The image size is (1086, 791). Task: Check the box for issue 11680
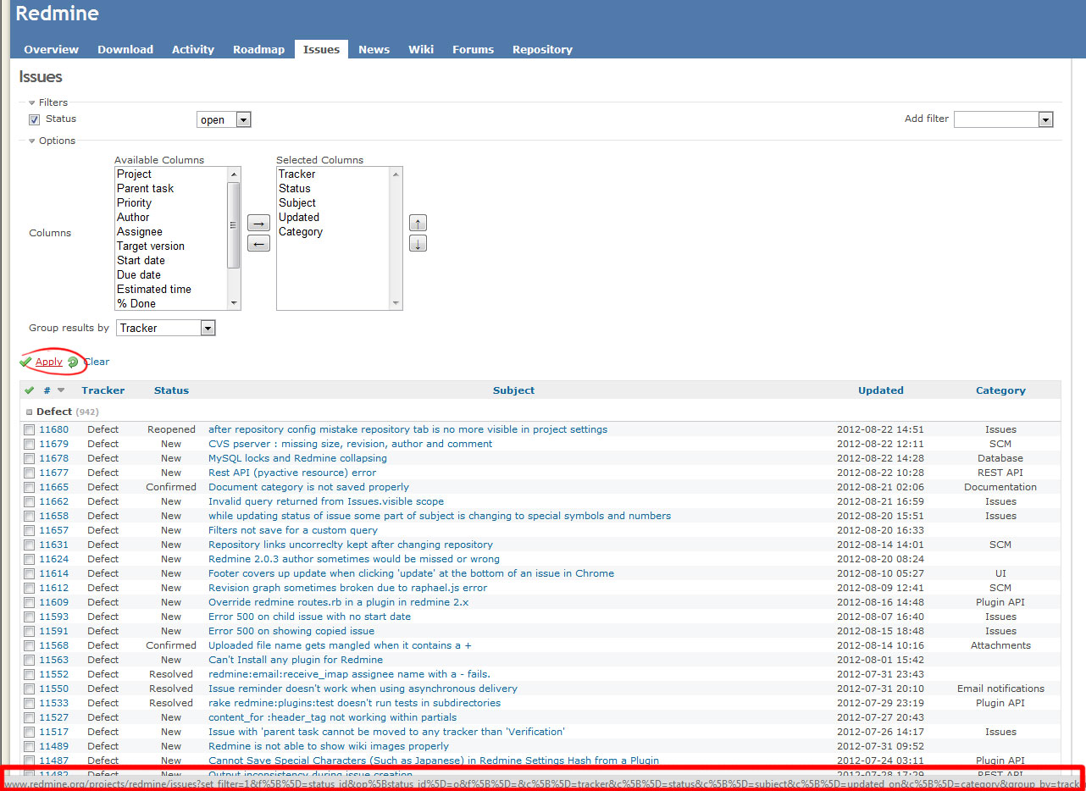pyautogui.click(x=30, y=430)
